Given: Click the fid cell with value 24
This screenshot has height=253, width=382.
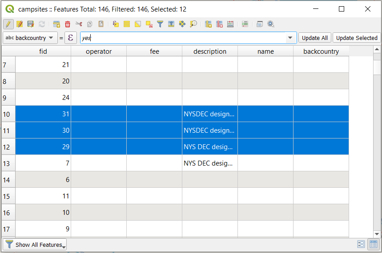Looking at the screenshot, I should pyautogui.click(x=43, y=98).
